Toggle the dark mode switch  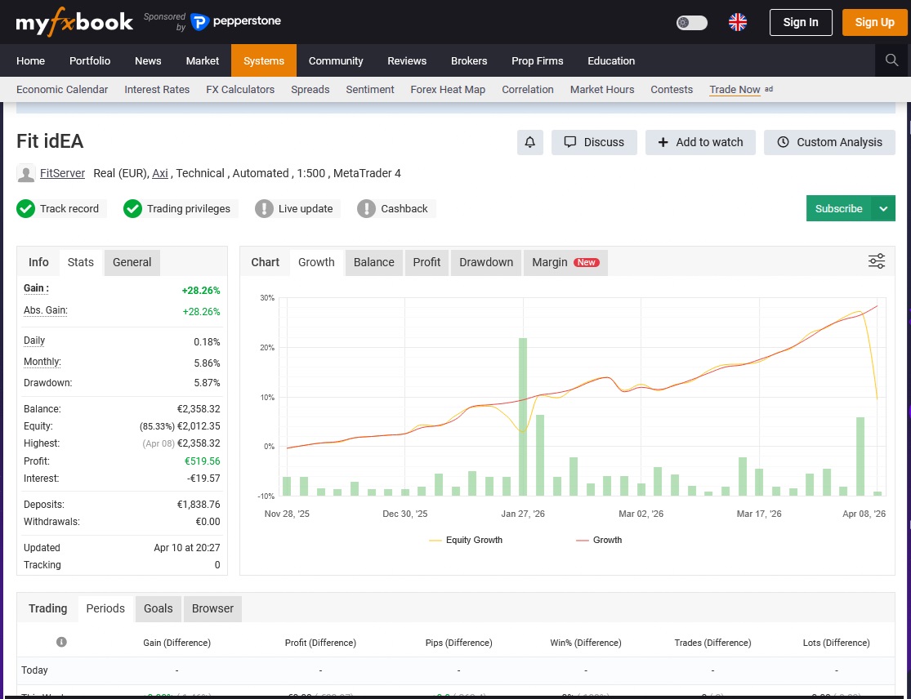coord(692,23)
